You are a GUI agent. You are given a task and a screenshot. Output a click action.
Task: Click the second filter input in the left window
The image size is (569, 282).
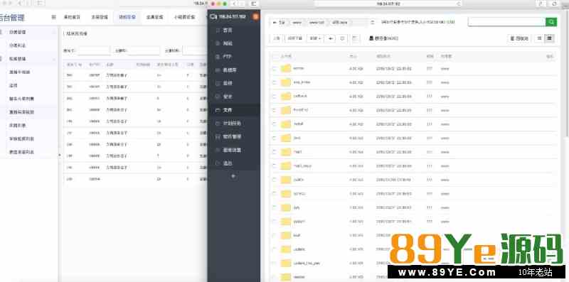[x=144, y=50]
